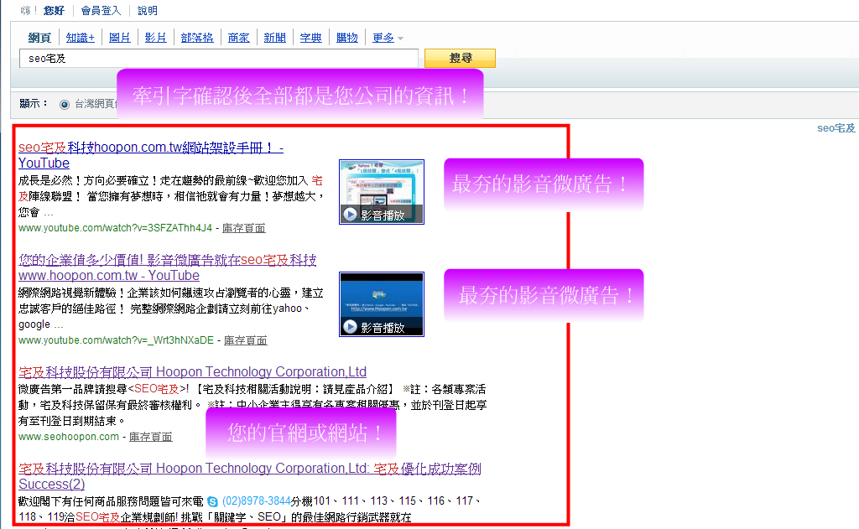Viewport: 859px width, 529px height.
Task: Open the 購物 search tab
Action: click(x=347, y=38)
